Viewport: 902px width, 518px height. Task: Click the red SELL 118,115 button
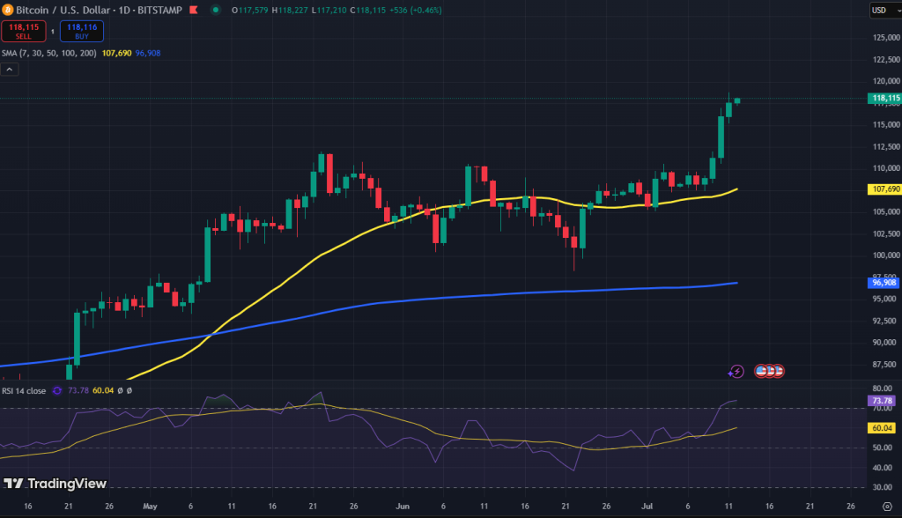24,31
